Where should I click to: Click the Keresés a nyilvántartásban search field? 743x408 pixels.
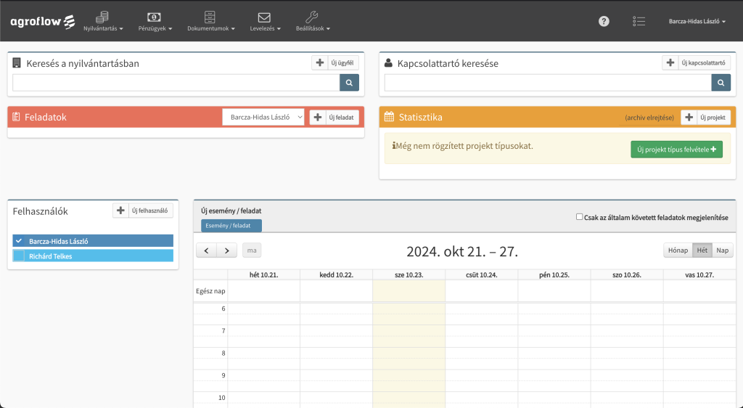pyautogui.click(x=176, y=83)
